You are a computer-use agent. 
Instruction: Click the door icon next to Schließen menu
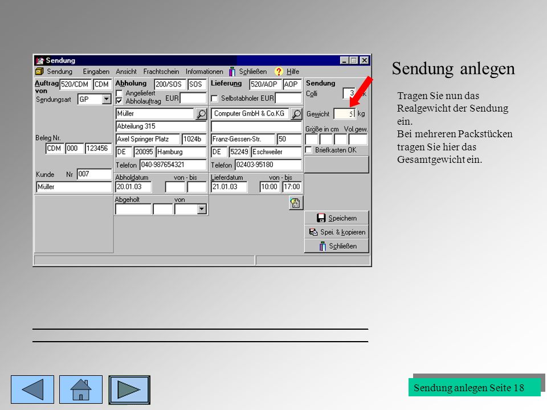[x=232, y=72]
